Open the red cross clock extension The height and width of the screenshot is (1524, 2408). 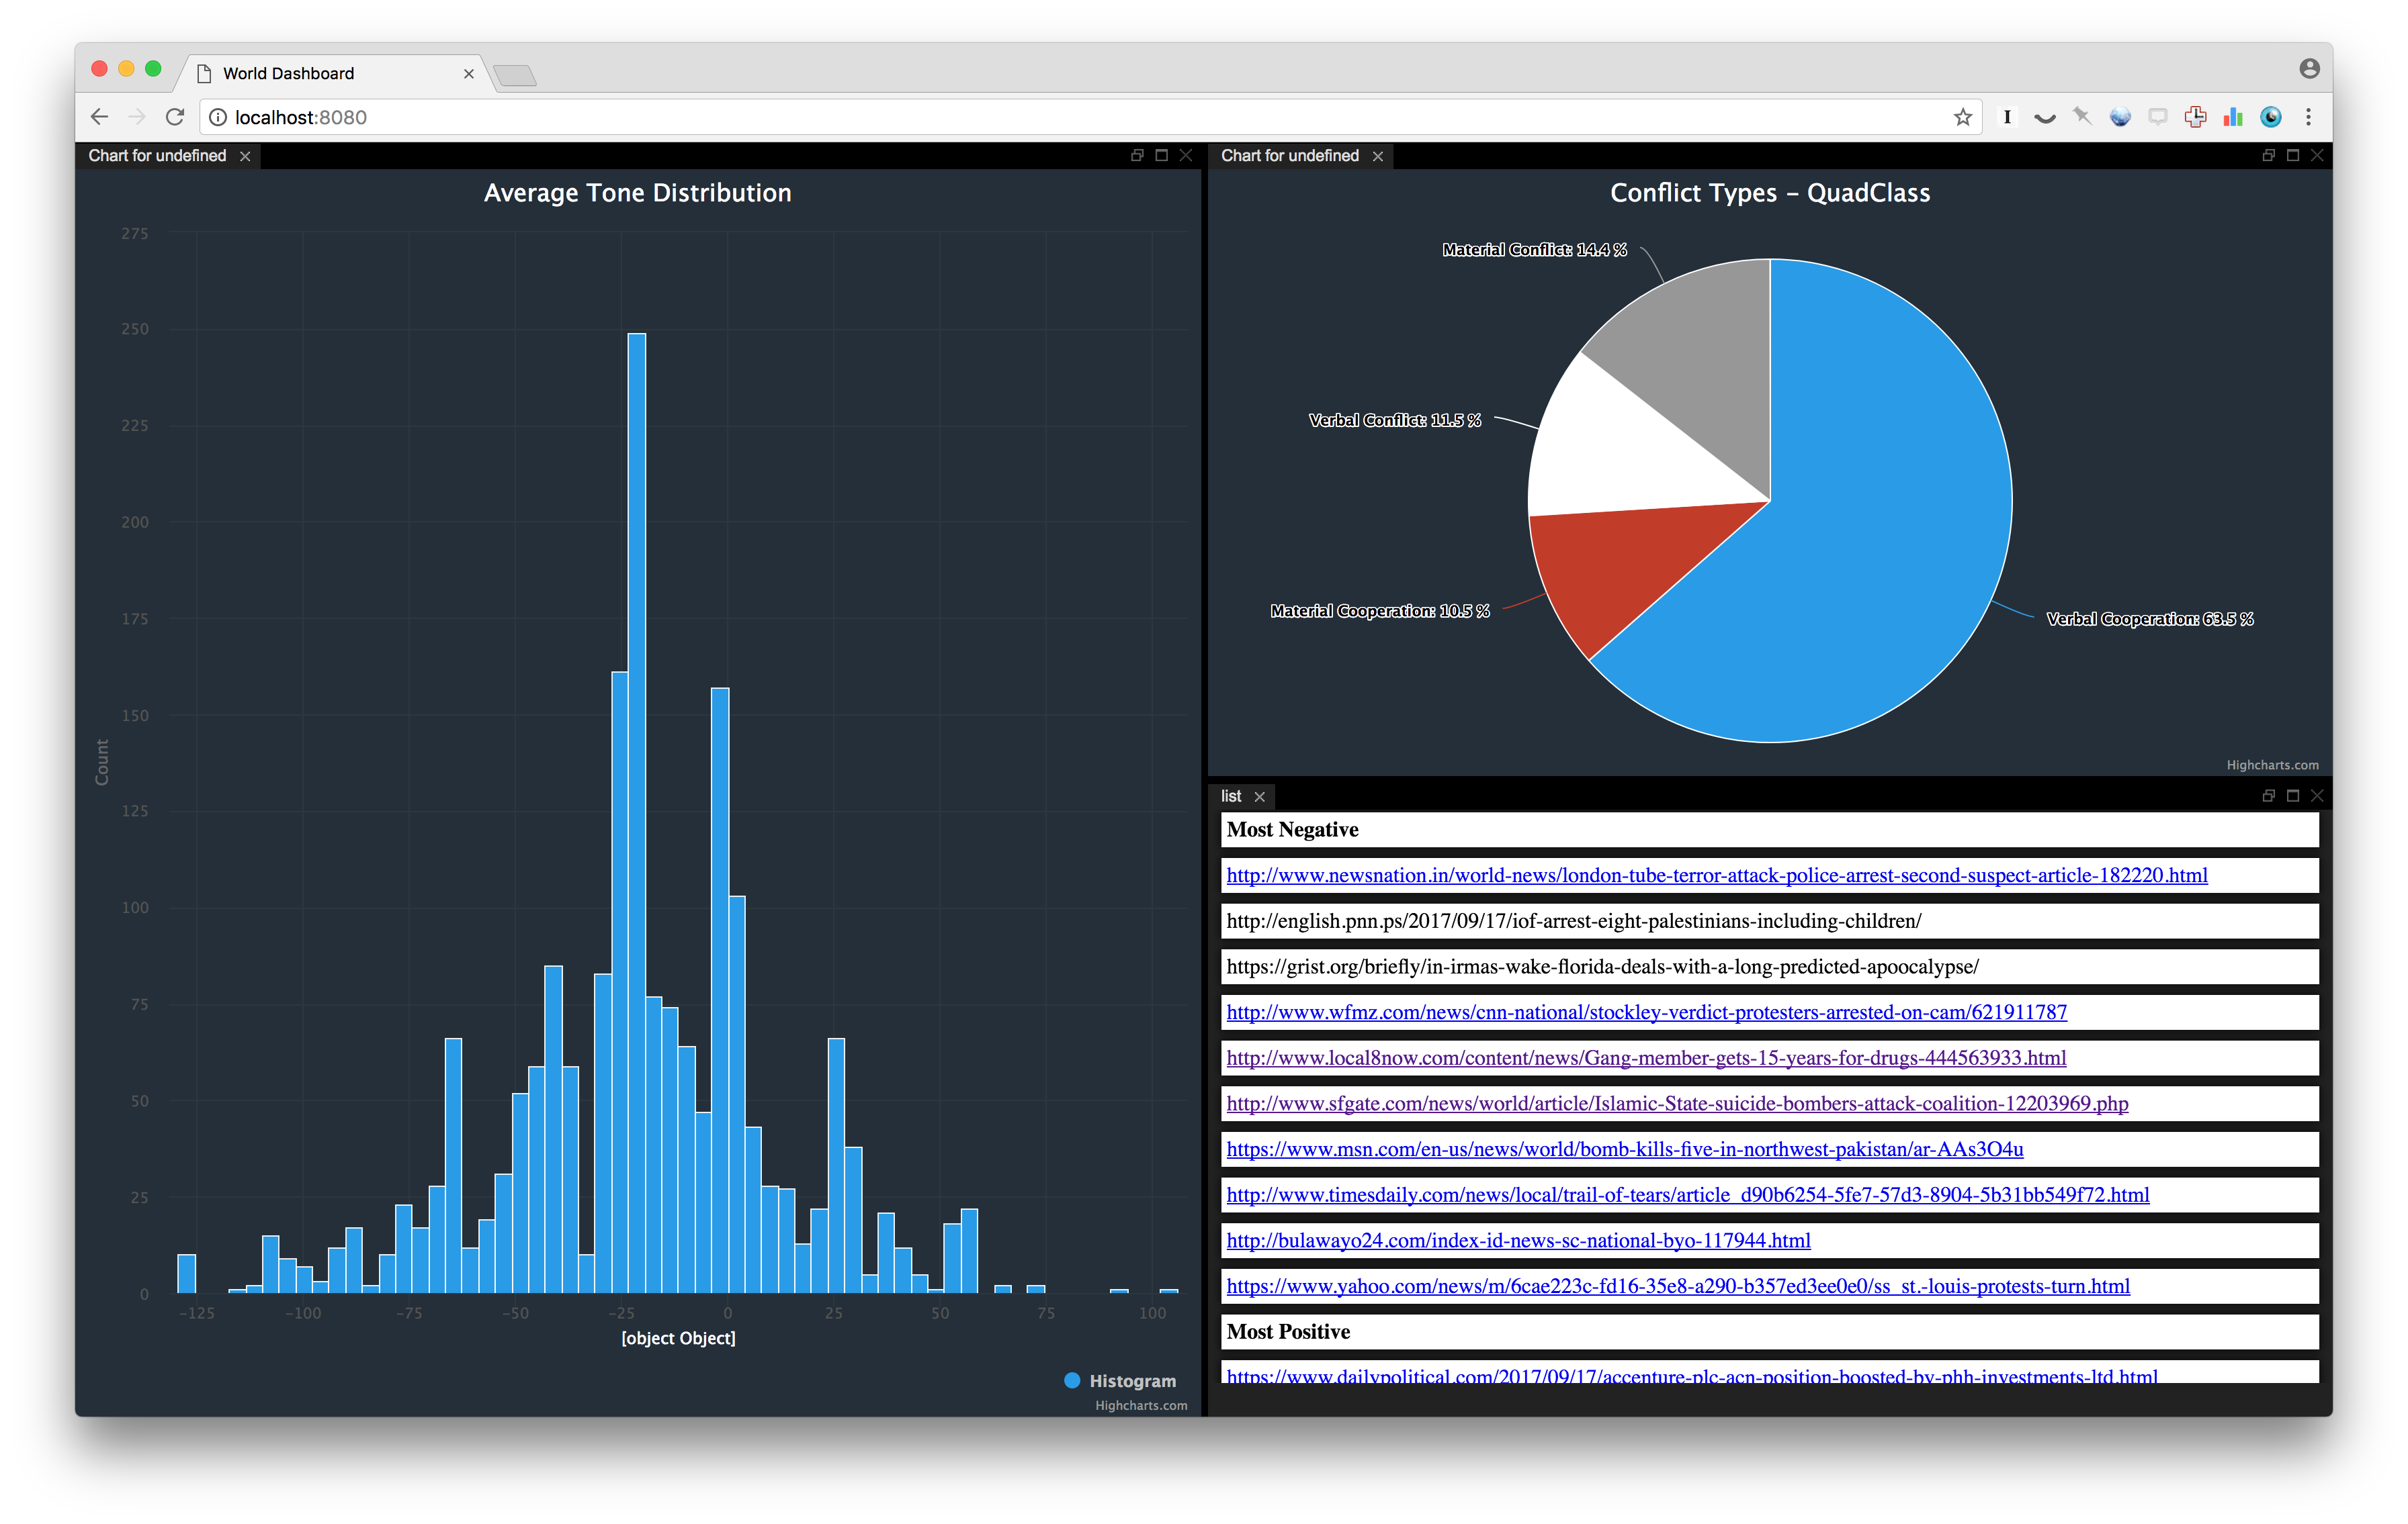2195,117
